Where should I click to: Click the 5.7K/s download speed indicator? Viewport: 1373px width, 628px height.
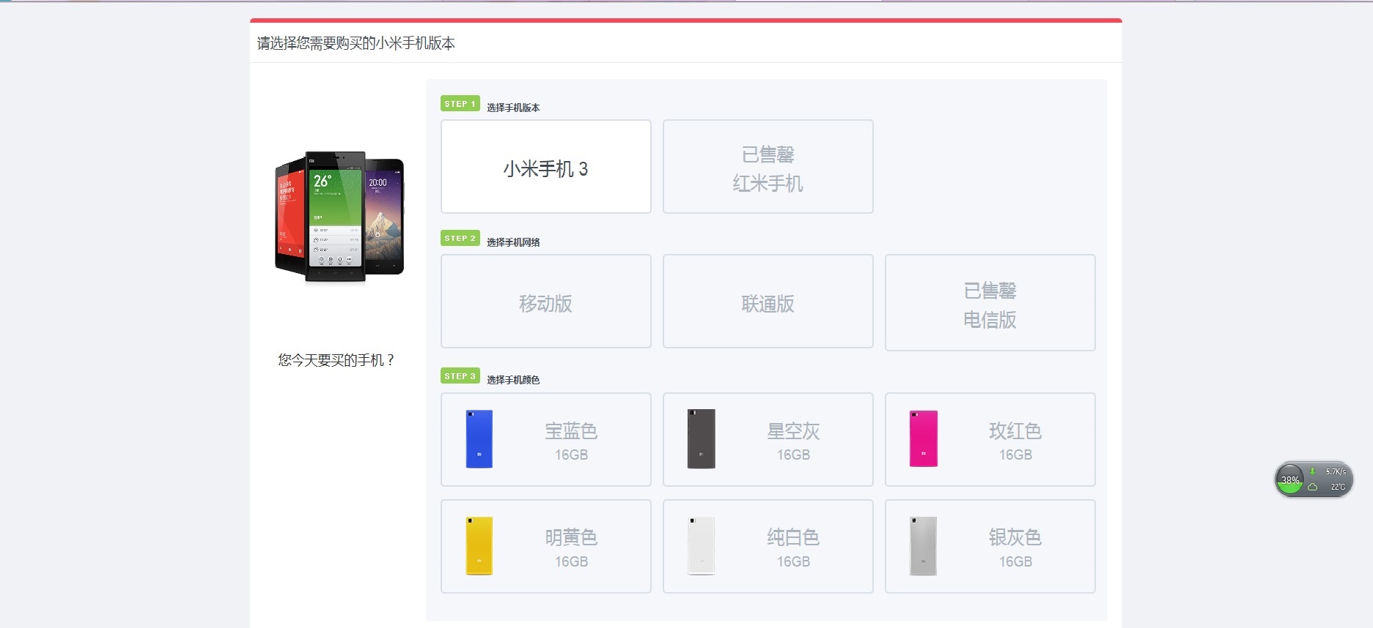[1329, 472]
